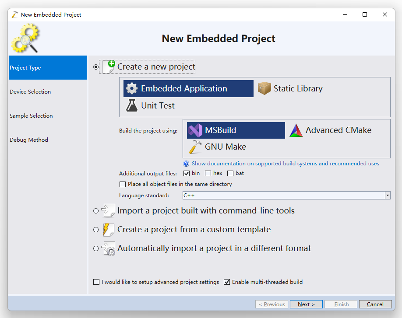Check advanced project settings checkbox
The width and height of the screenshot is (402, 318).
coord(96,282)
